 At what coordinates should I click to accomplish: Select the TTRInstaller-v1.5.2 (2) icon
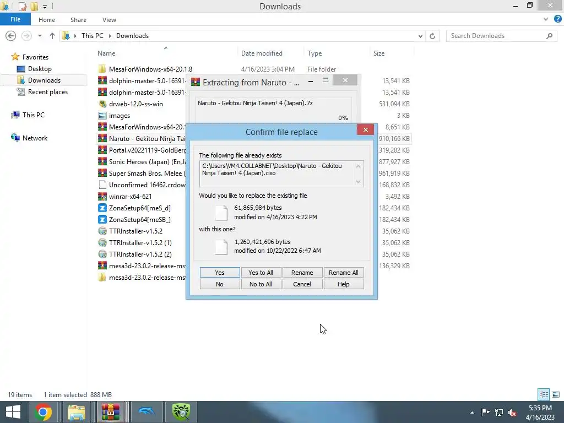(102, 254)
